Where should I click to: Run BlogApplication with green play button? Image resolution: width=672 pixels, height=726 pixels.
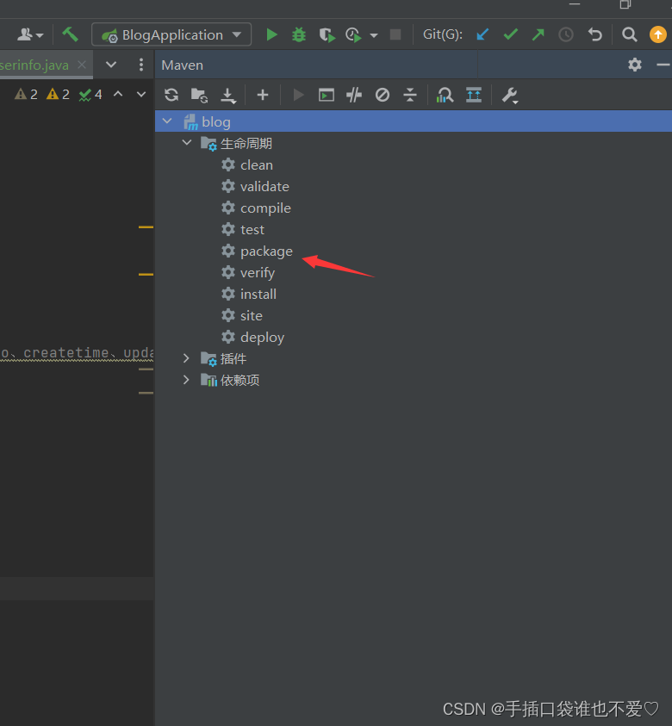point(272,34)
